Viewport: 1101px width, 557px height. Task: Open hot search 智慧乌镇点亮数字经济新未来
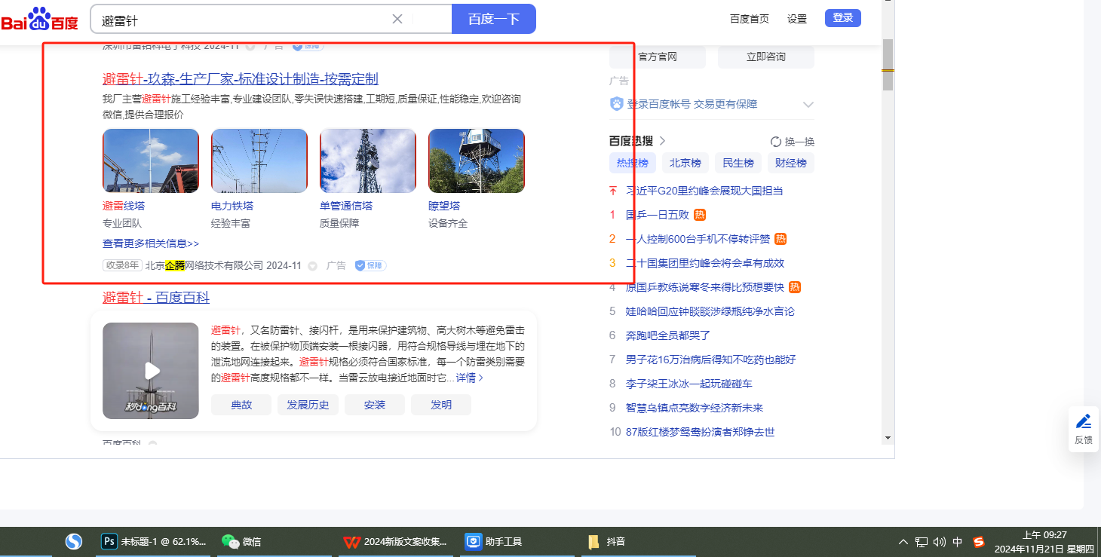(x=695, y=408)
